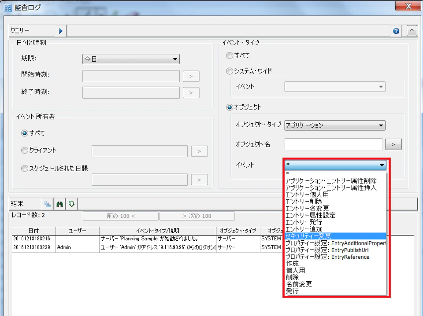The height and width of the screenshot is (316, 423).
Task: Click the > button under スケジュールされた日課
Action: click(199, 180)
